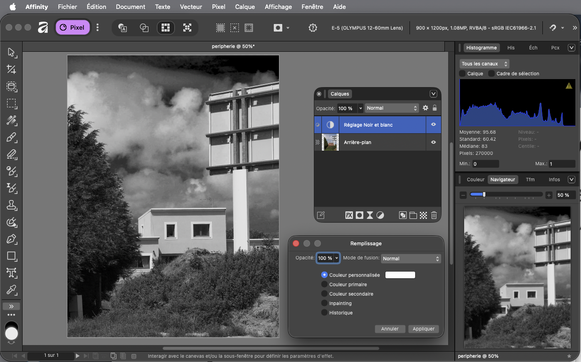Delete layer with trash icon
Image resolution: width=581 pixels, height=362 pixels.
pyautogui.click(x=434, y=215)
